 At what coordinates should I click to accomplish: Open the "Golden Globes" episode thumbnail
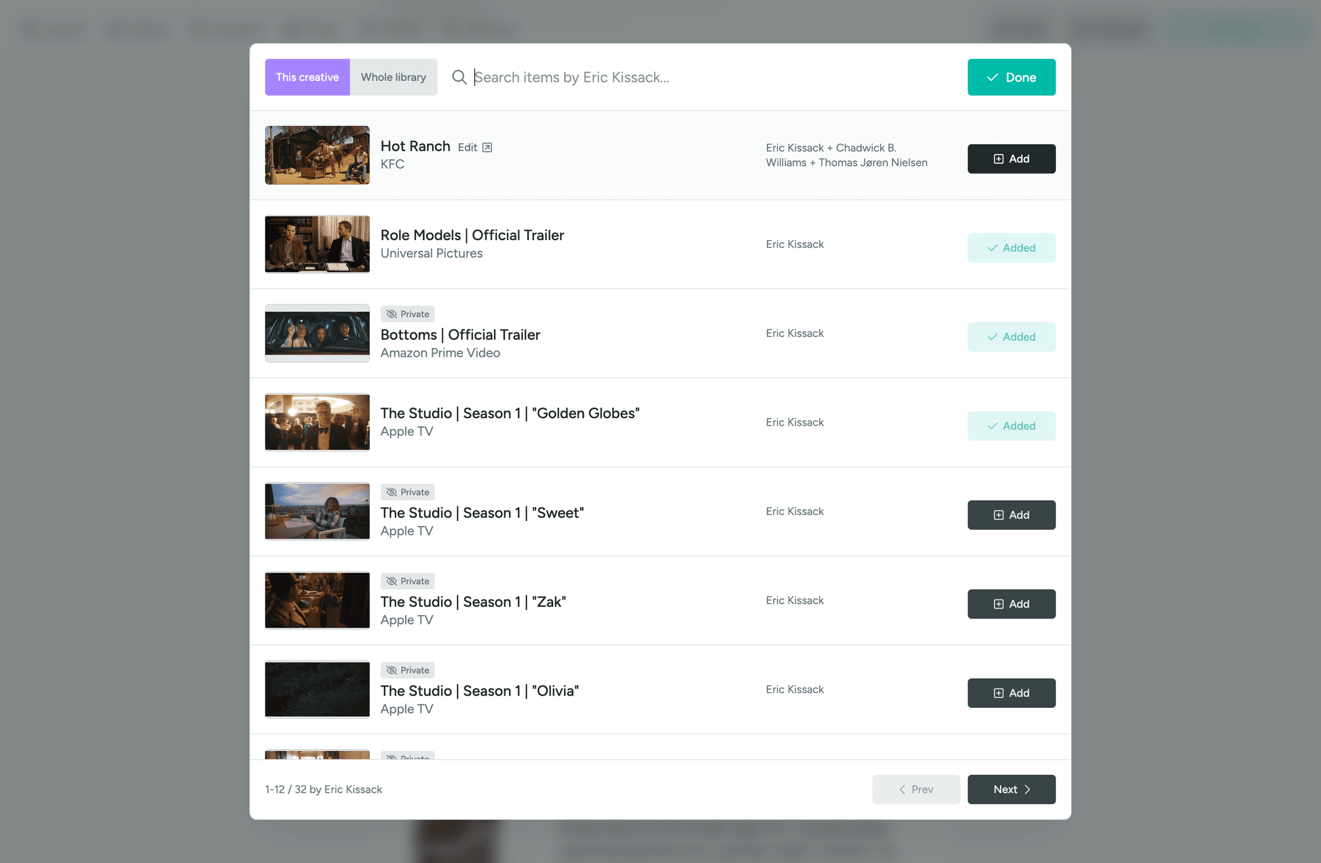(x=317, y=422)
